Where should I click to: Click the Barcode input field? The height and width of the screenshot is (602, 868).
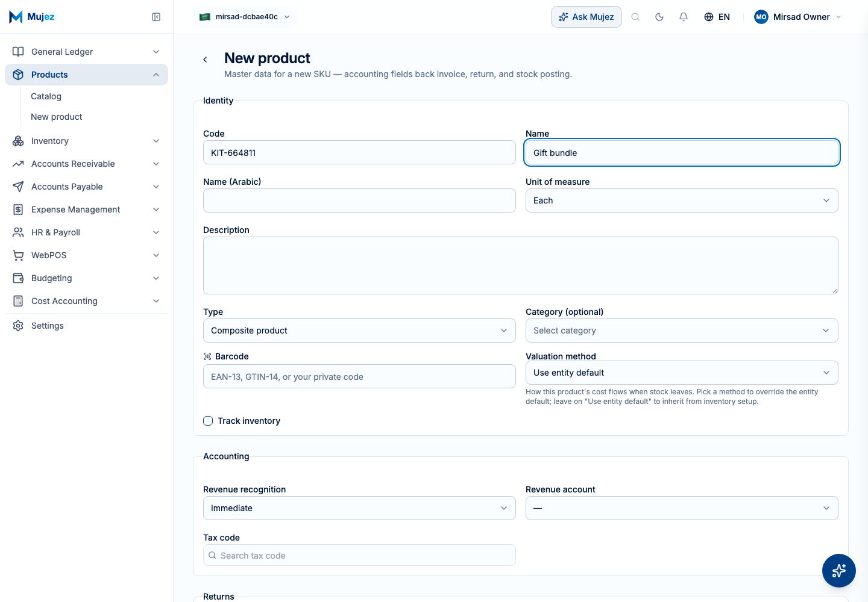click(359, 376)
